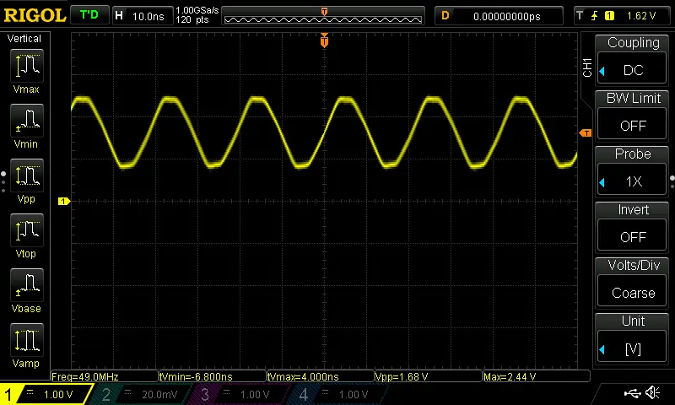Select the Vbase measurement icon
The height and width of the screenshot is (405, 675).
[26, 285]
